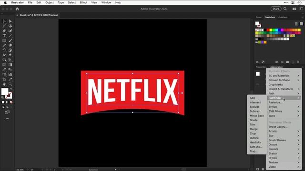
Task: Open the Edit Toolbar three-dots button
Action: pos(7,119)
